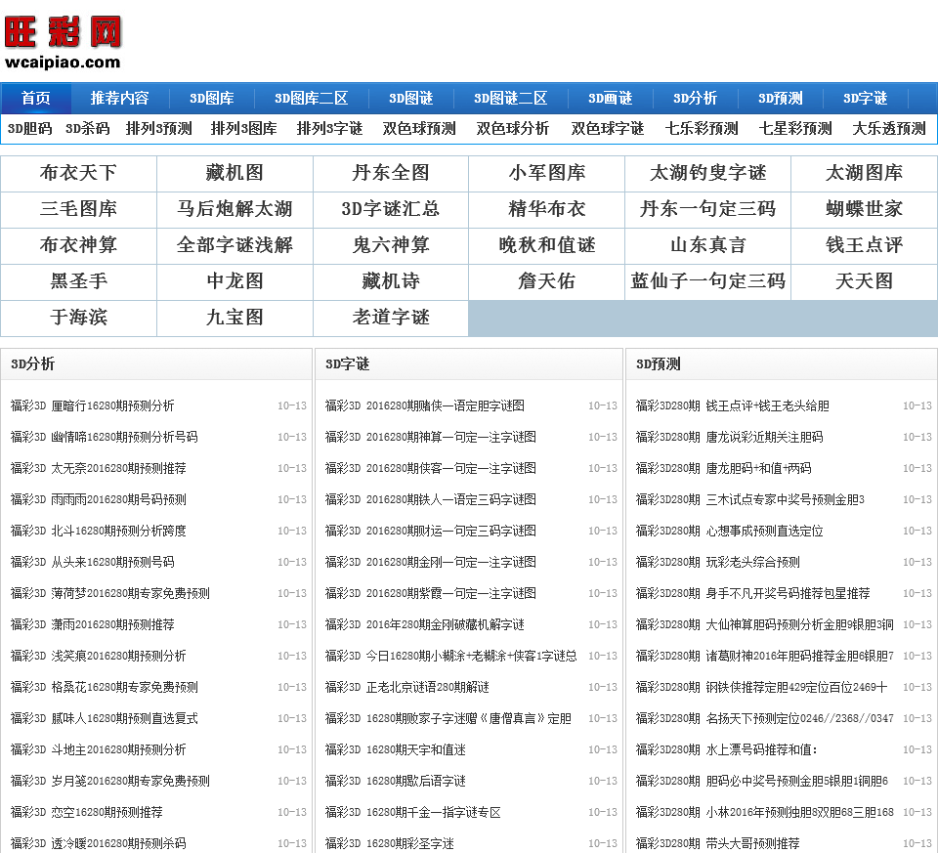Go to 排列3预测 link

159,129
